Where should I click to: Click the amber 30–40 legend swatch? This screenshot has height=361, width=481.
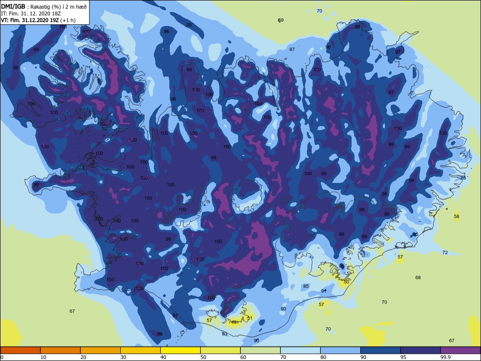click(x=140, y=350)
